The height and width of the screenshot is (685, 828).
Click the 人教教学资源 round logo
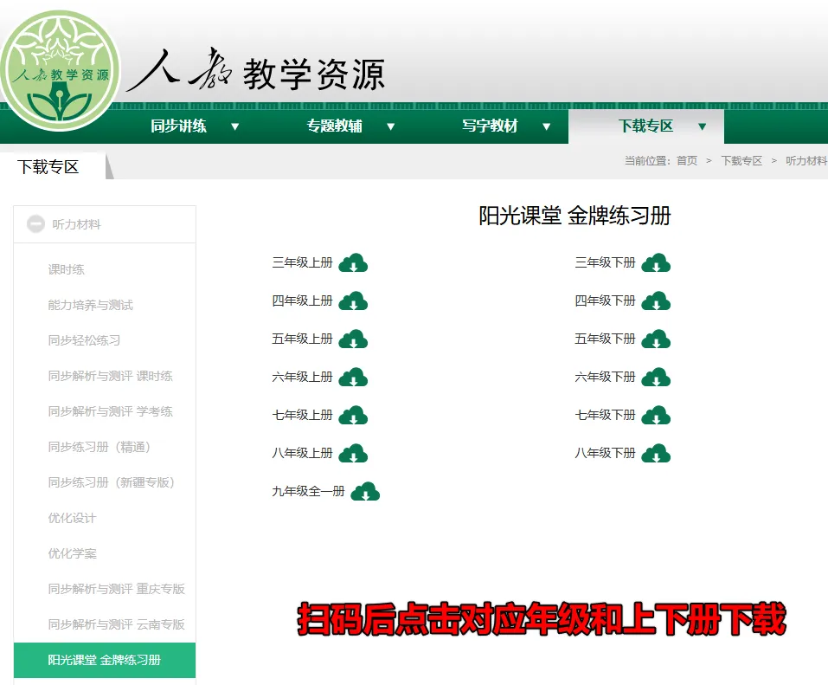pyautogui.click(x=60, y=71)
